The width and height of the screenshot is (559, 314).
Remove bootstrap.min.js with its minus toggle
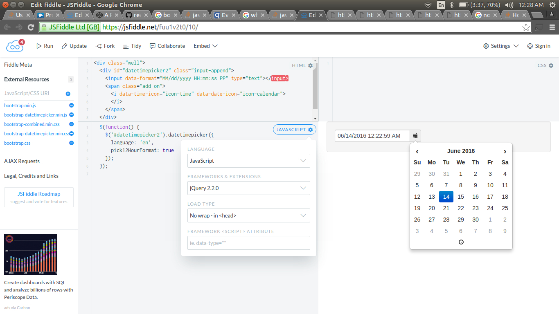pyautogui.click(x=71, y=105)
